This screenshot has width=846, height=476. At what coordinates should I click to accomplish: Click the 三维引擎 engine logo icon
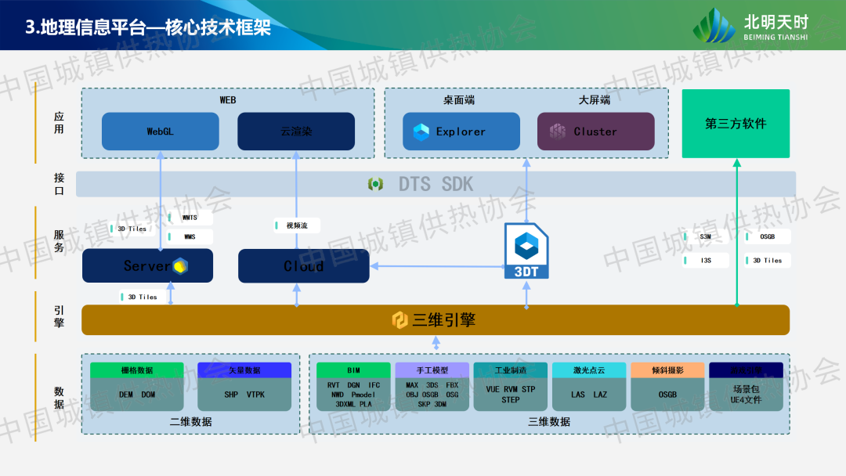point(399,319)
